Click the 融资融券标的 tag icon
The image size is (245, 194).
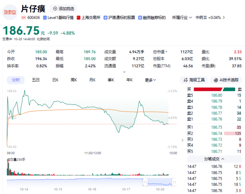point(140,17)
